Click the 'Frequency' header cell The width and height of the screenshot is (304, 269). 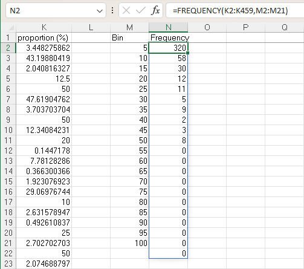point(168,37)
